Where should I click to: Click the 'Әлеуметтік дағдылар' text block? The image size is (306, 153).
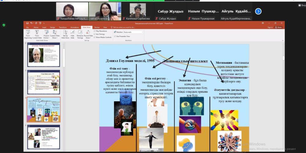pos(230,96)
